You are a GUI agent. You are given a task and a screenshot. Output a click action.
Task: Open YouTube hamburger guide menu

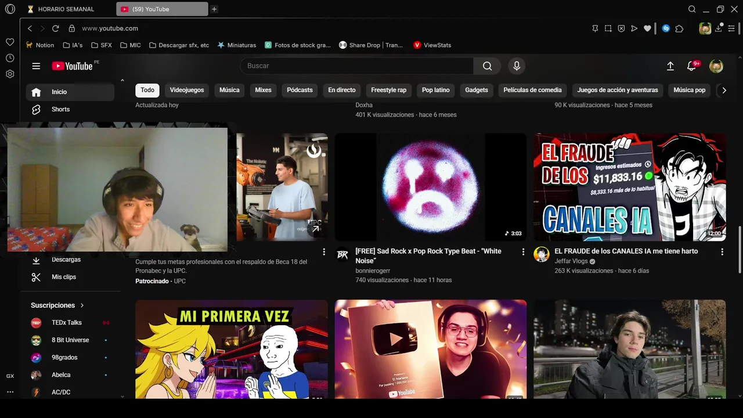coord(36,66)
